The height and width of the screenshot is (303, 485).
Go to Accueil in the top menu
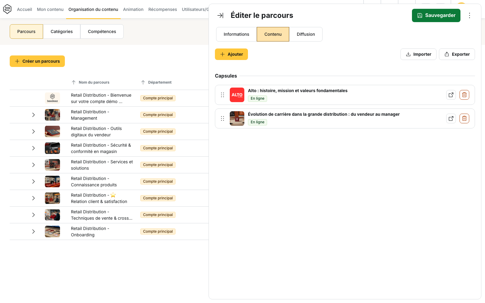(25, 9)
